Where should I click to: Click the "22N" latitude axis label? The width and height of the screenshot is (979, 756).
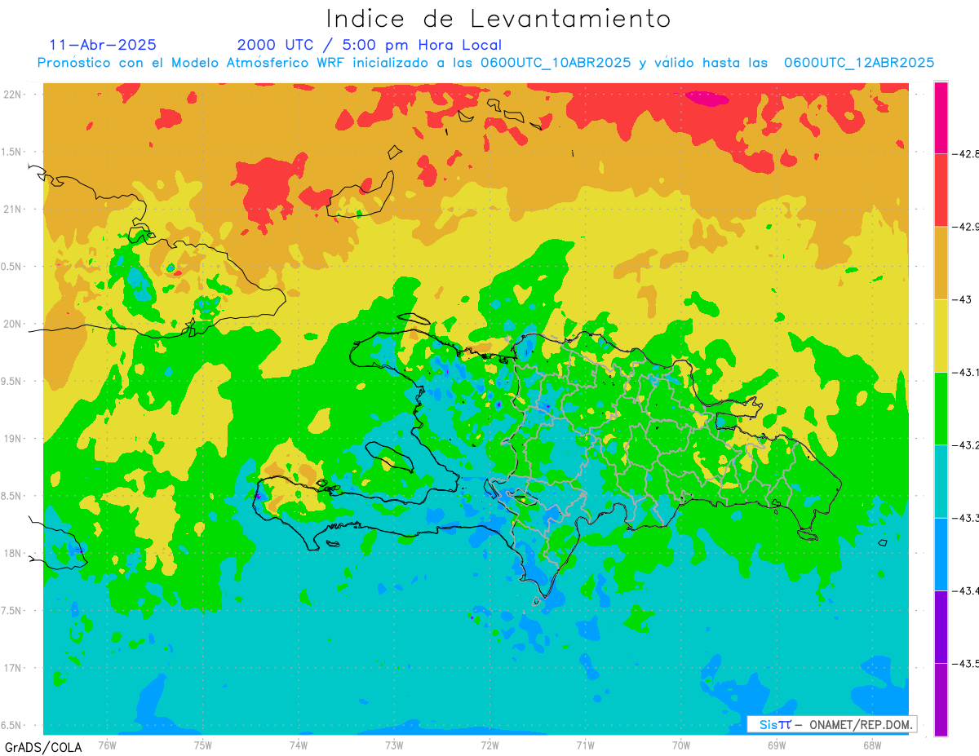[x=13, y=95]
